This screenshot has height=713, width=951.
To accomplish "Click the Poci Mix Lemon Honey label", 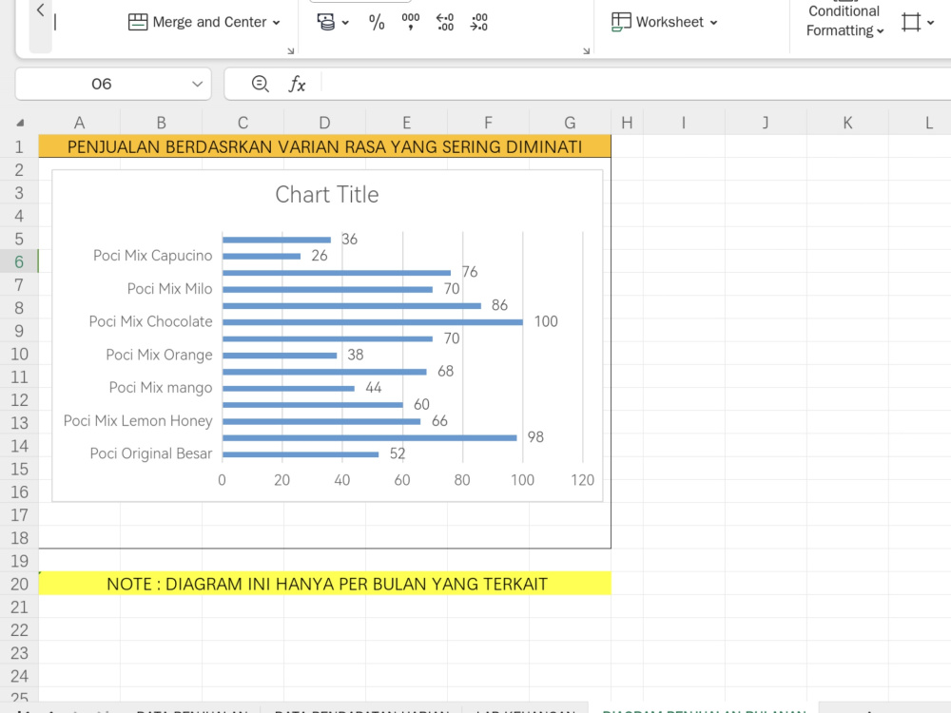I will [x=138, y=421].
